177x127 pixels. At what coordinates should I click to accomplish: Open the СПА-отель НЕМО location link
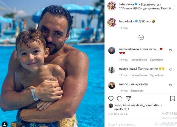point(146,8)
